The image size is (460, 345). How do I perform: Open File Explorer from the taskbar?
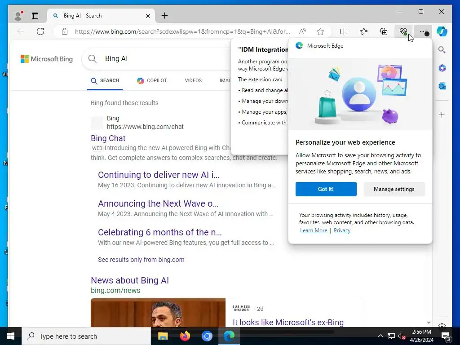(x=163, y=336)
